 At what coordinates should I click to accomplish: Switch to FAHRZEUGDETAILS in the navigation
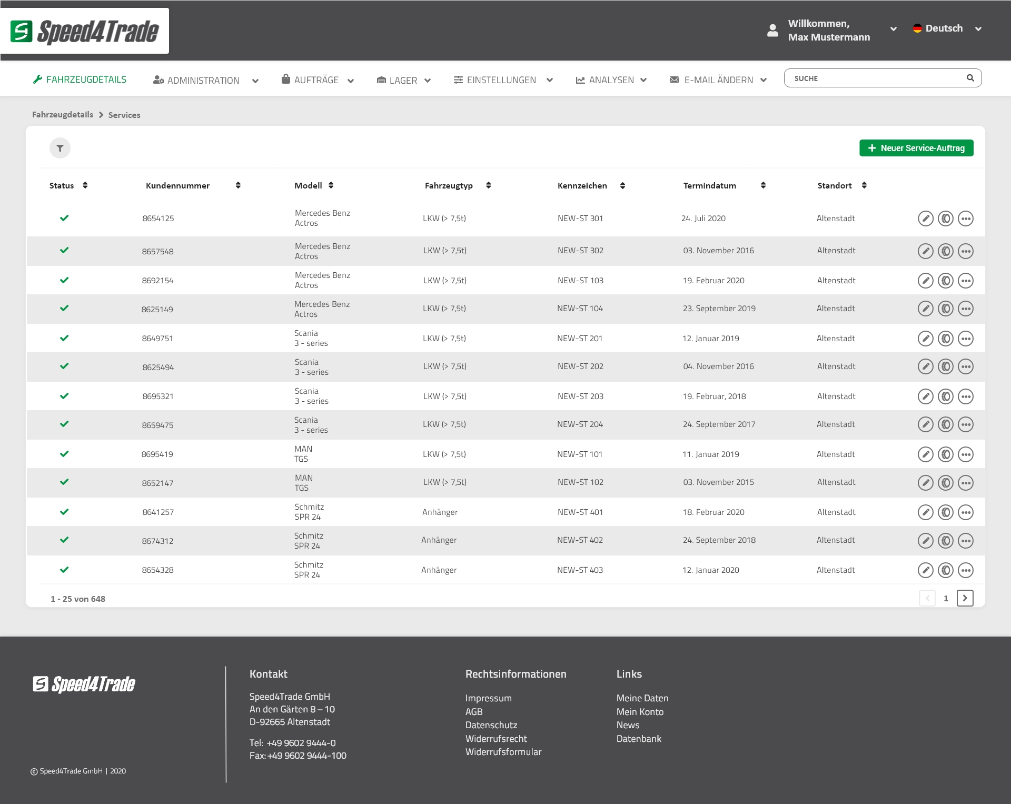pos(80,80)
